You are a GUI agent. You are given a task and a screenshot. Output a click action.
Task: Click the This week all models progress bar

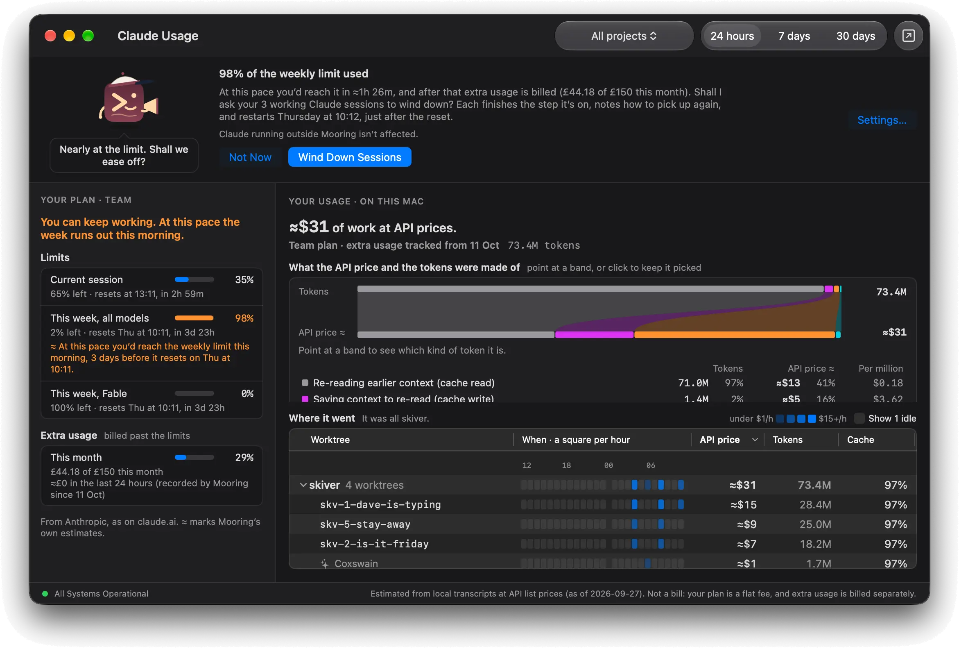(x=194, y=318)
